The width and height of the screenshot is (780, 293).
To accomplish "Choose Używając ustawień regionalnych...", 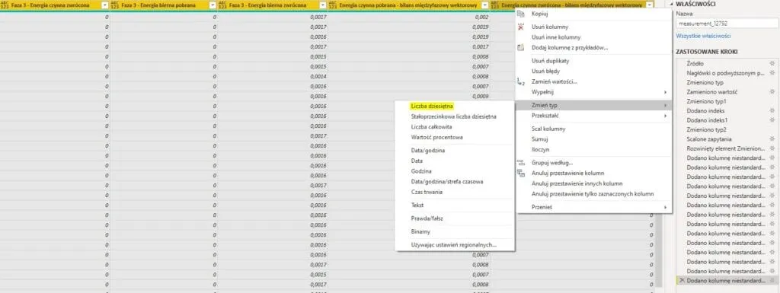I will (454, 245).
